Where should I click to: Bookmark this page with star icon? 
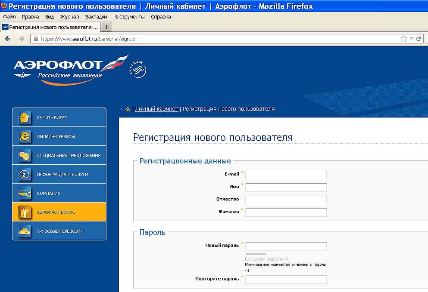tap(403, 39)
